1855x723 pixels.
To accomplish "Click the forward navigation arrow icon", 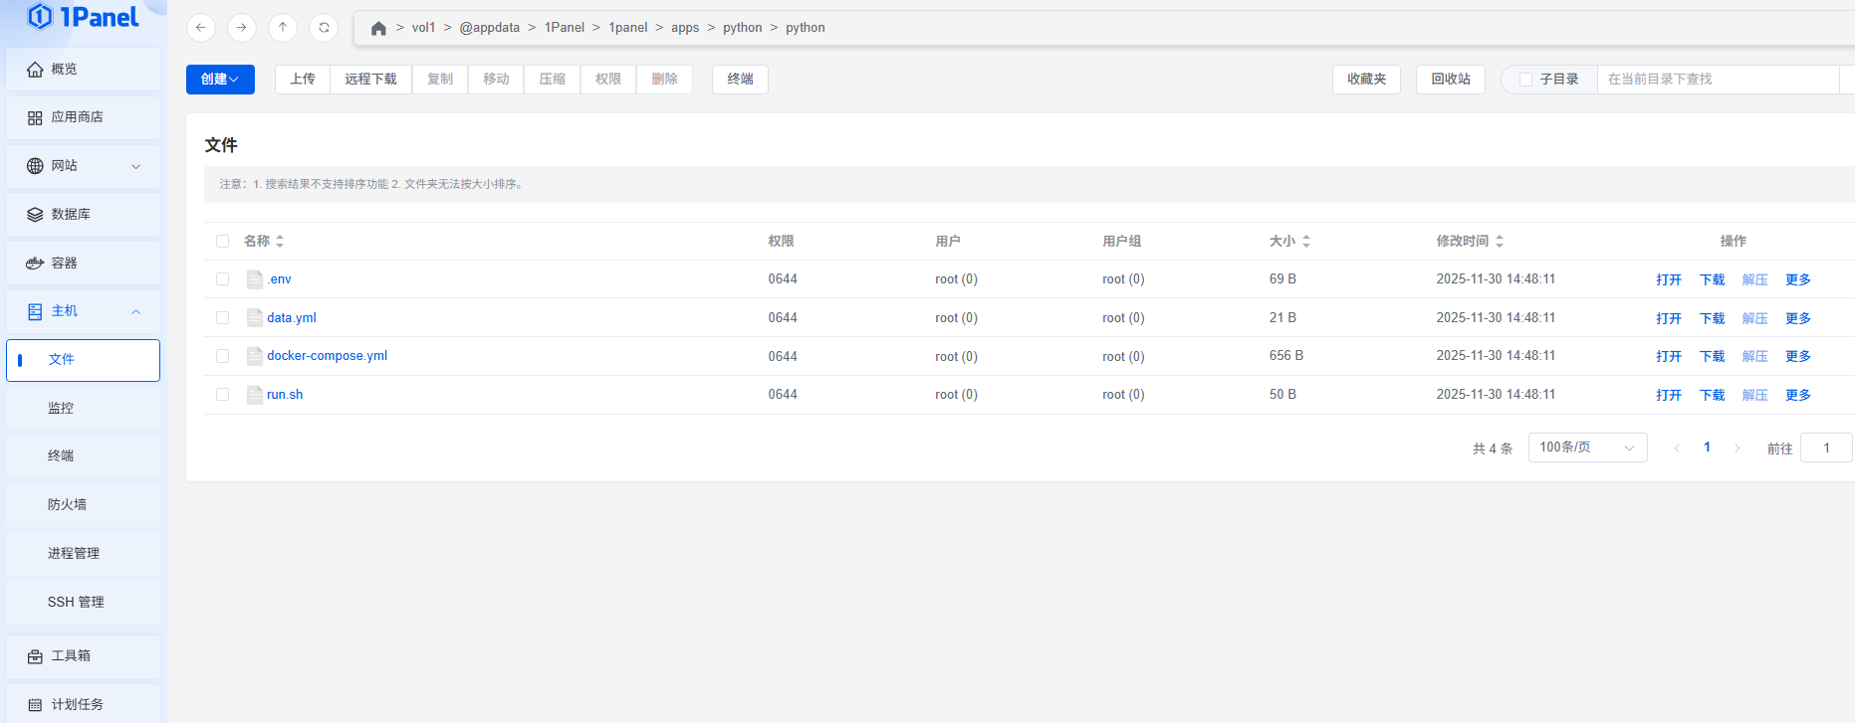I will (242, 28).
